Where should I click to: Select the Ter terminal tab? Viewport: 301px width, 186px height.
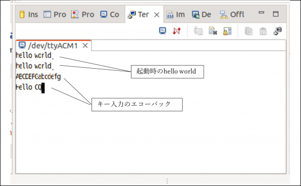pyautogui.click(x=138, y=15)
